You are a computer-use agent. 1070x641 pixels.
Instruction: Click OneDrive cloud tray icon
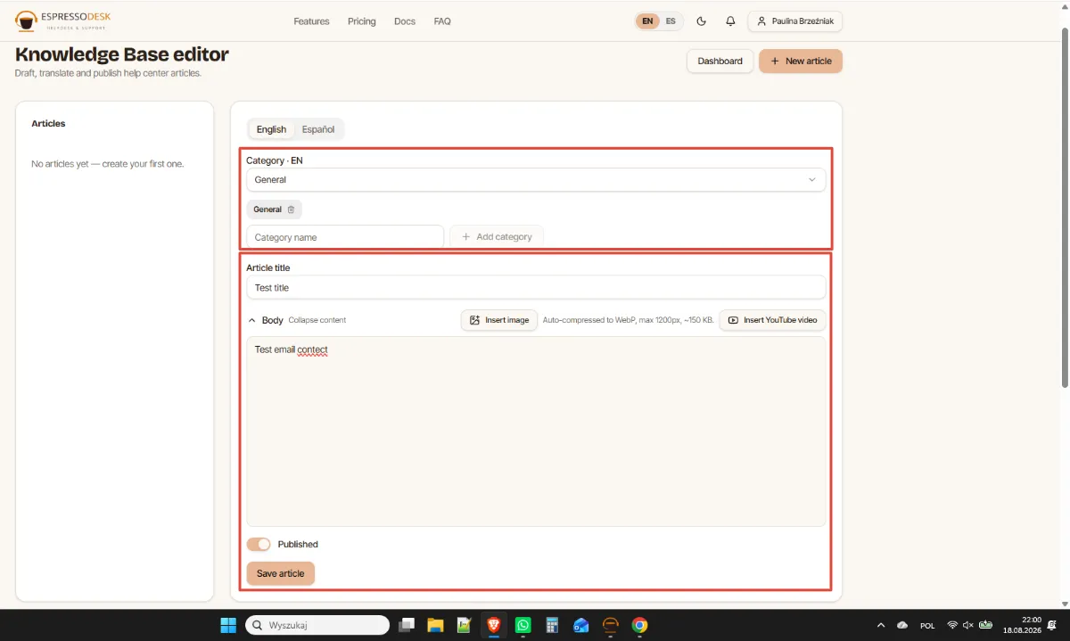tap(902, 625)
